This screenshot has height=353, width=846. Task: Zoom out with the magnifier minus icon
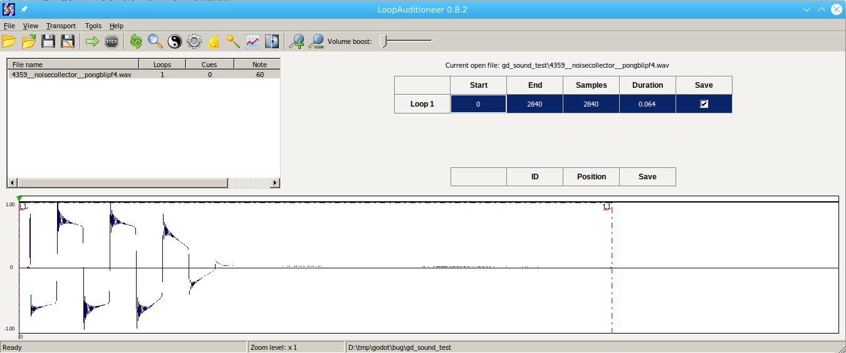click(316, 42)
